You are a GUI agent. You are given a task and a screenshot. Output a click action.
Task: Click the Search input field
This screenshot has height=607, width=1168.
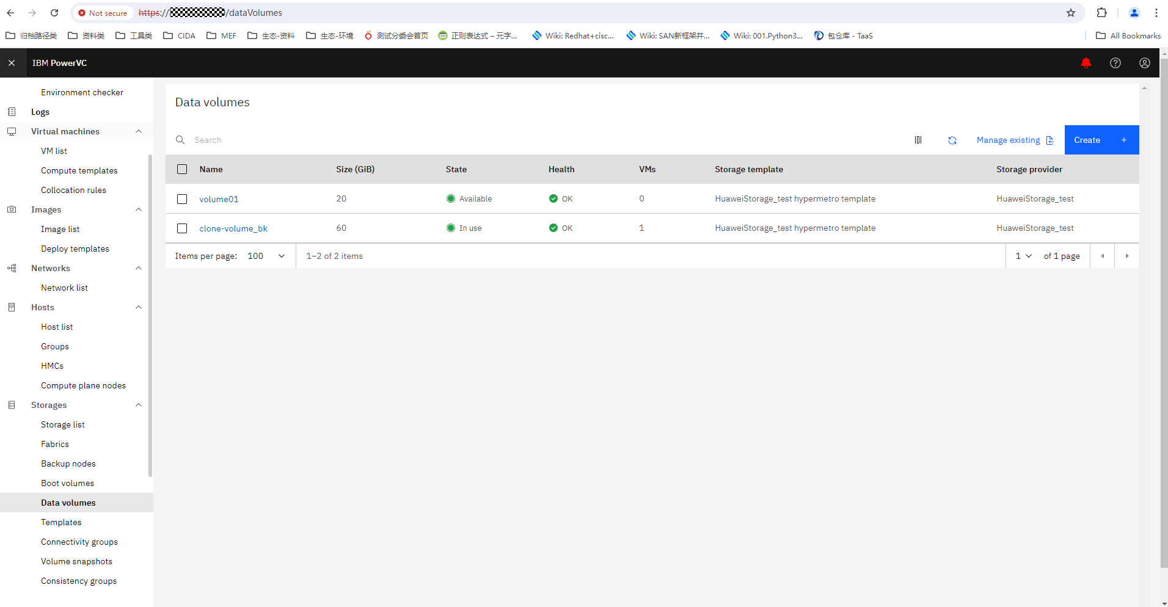(538, 140)
